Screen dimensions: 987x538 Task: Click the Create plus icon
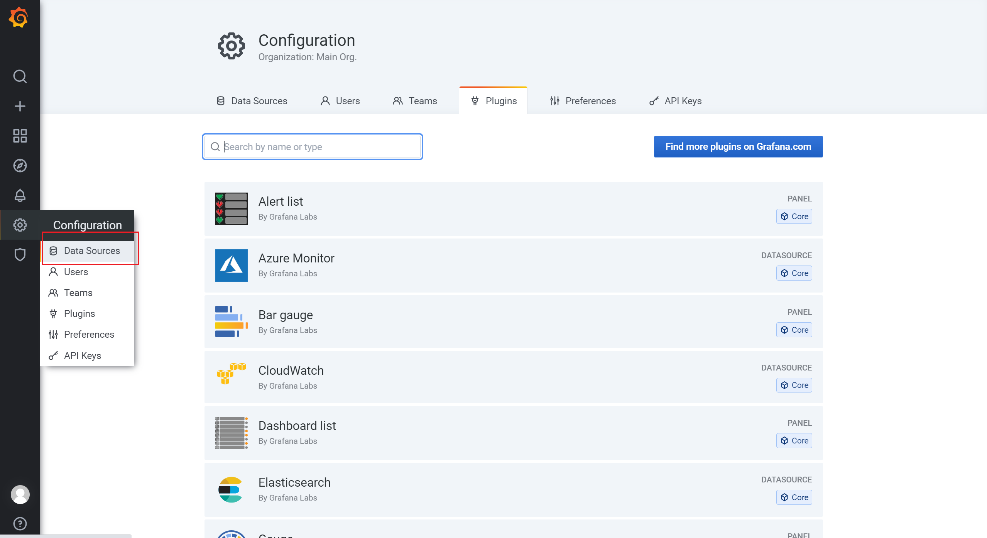pos(20,106)
